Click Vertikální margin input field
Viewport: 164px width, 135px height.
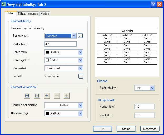click(x=145, y=115)
